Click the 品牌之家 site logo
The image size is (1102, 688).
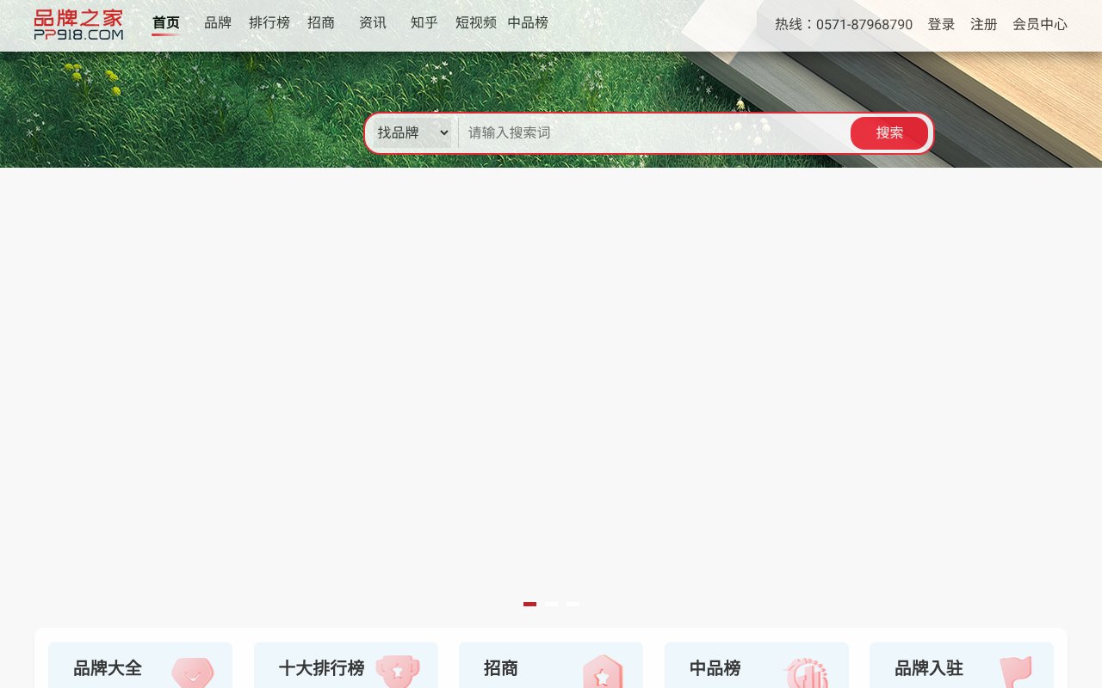point(78,22)
